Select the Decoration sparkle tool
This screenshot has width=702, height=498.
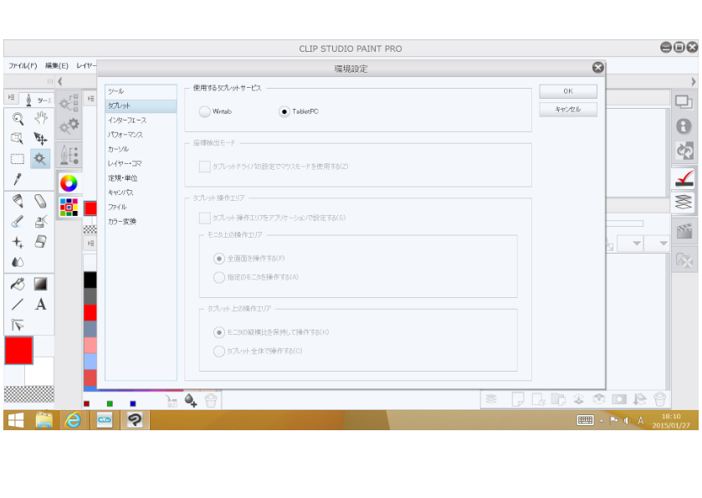(x=18, y=242)
